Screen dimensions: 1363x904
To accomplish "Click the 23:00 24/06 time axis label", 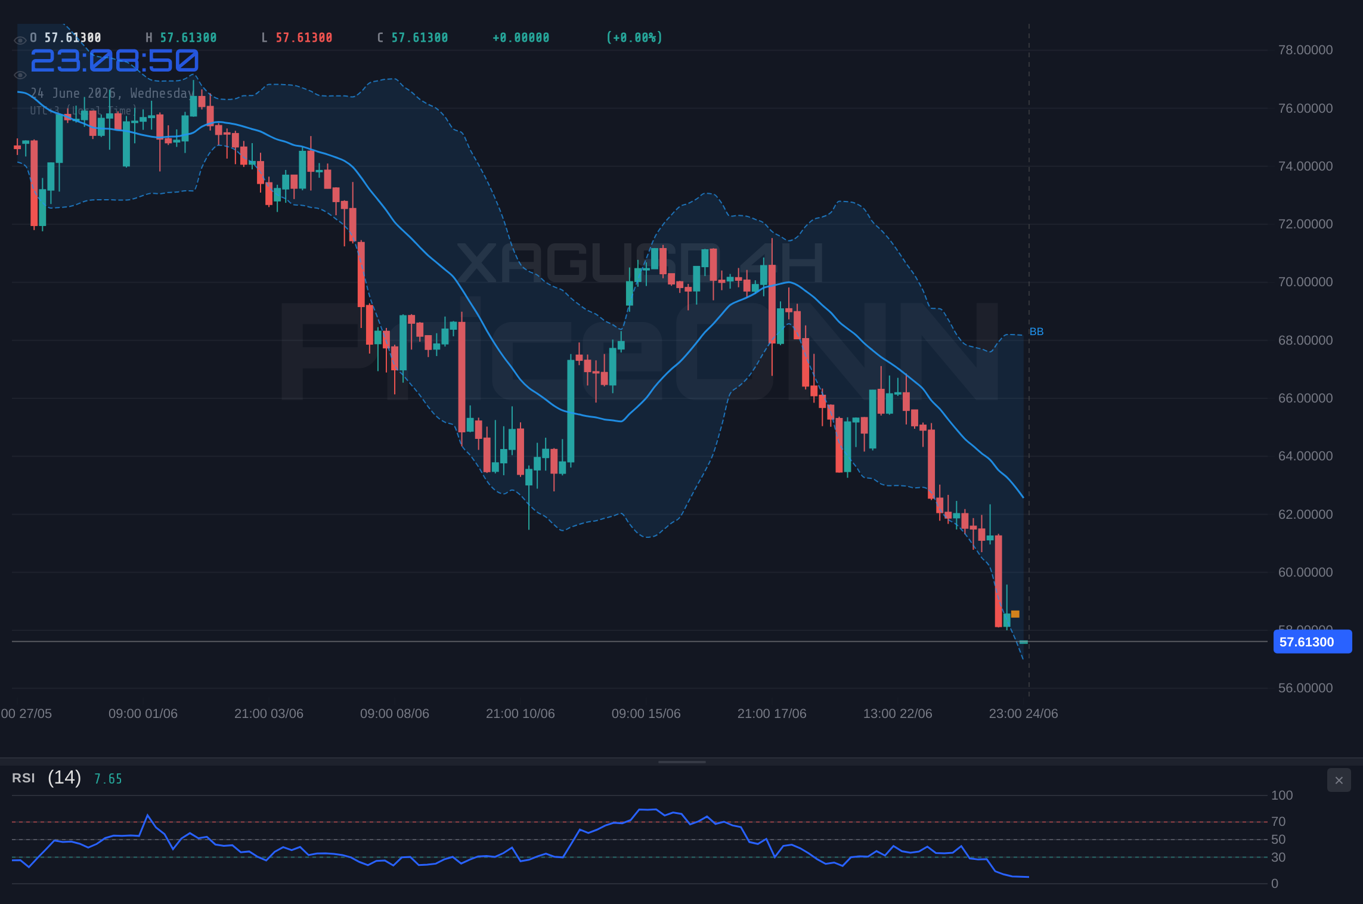I will point(1024,714).
